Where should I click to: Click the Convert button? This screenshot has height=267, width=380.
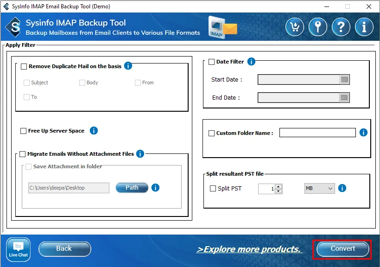[x=342, y=249]
